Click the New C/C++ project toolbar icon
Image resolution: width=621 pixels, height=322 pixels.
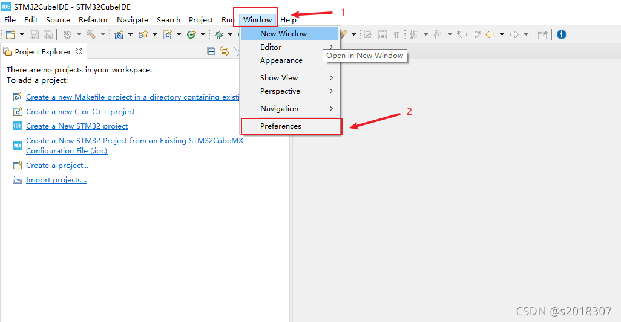click(x=119, y=35)
